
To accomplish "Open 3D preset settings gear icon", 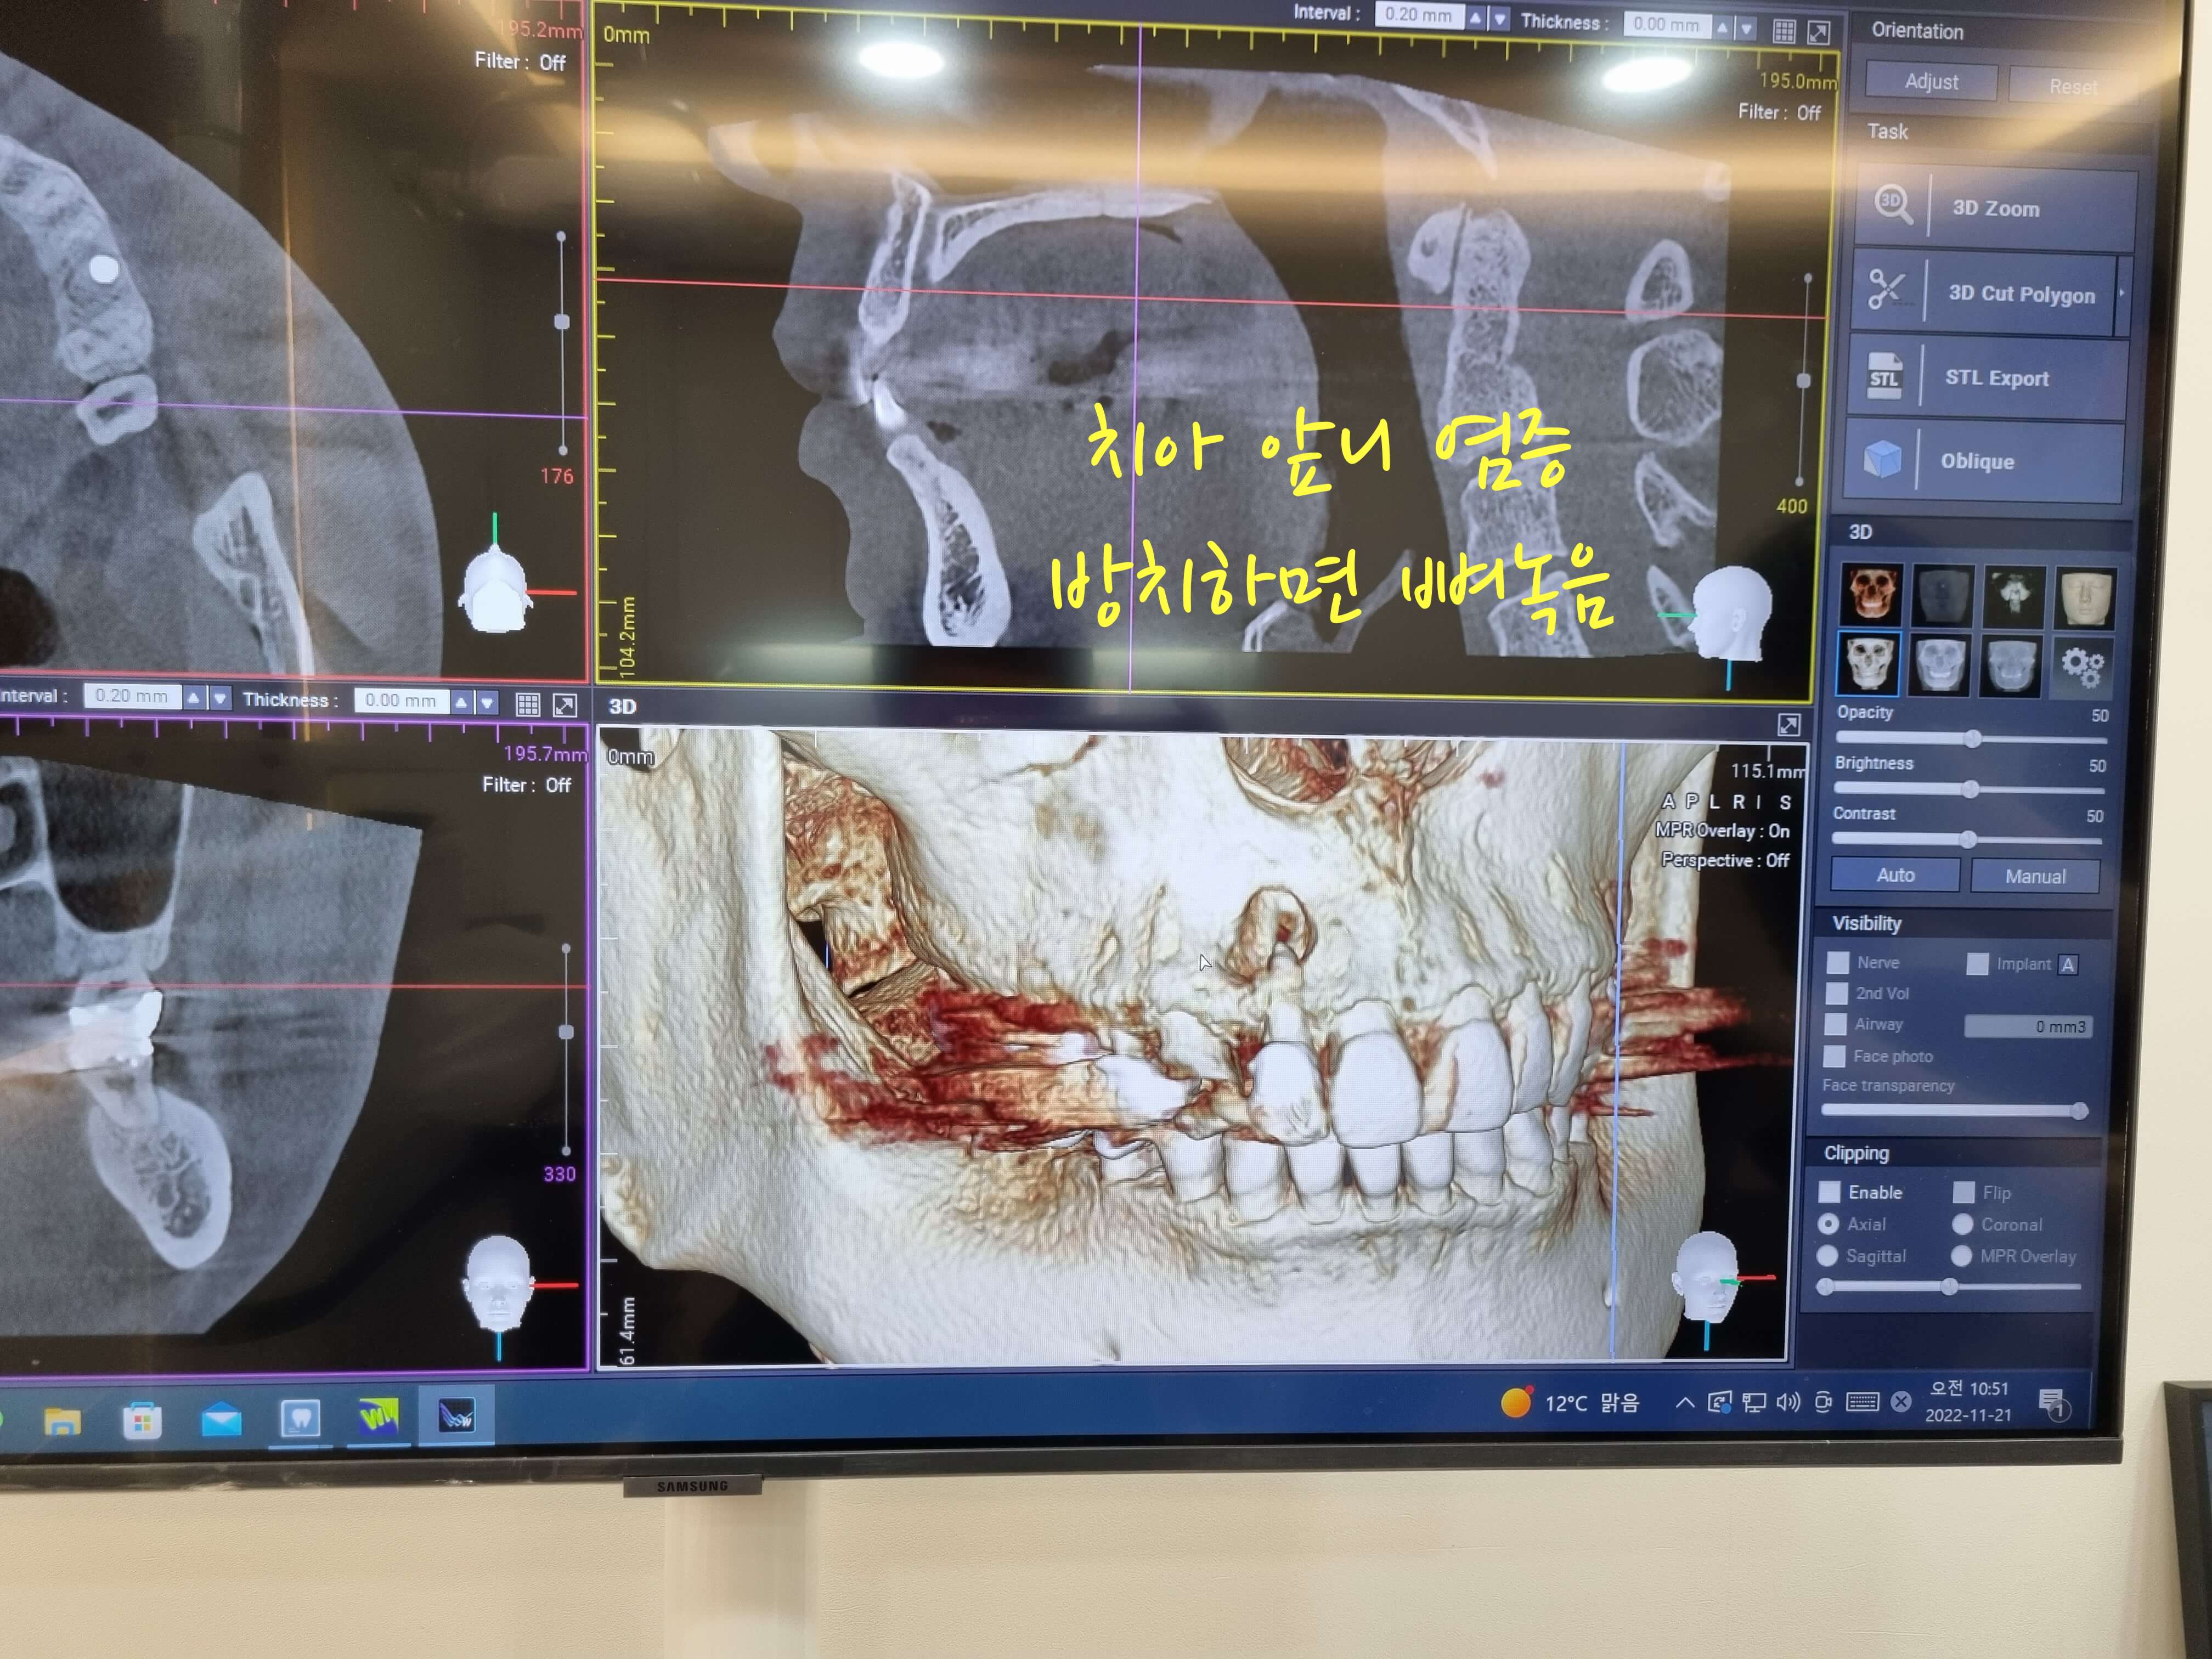I will tap(2082, 666).
